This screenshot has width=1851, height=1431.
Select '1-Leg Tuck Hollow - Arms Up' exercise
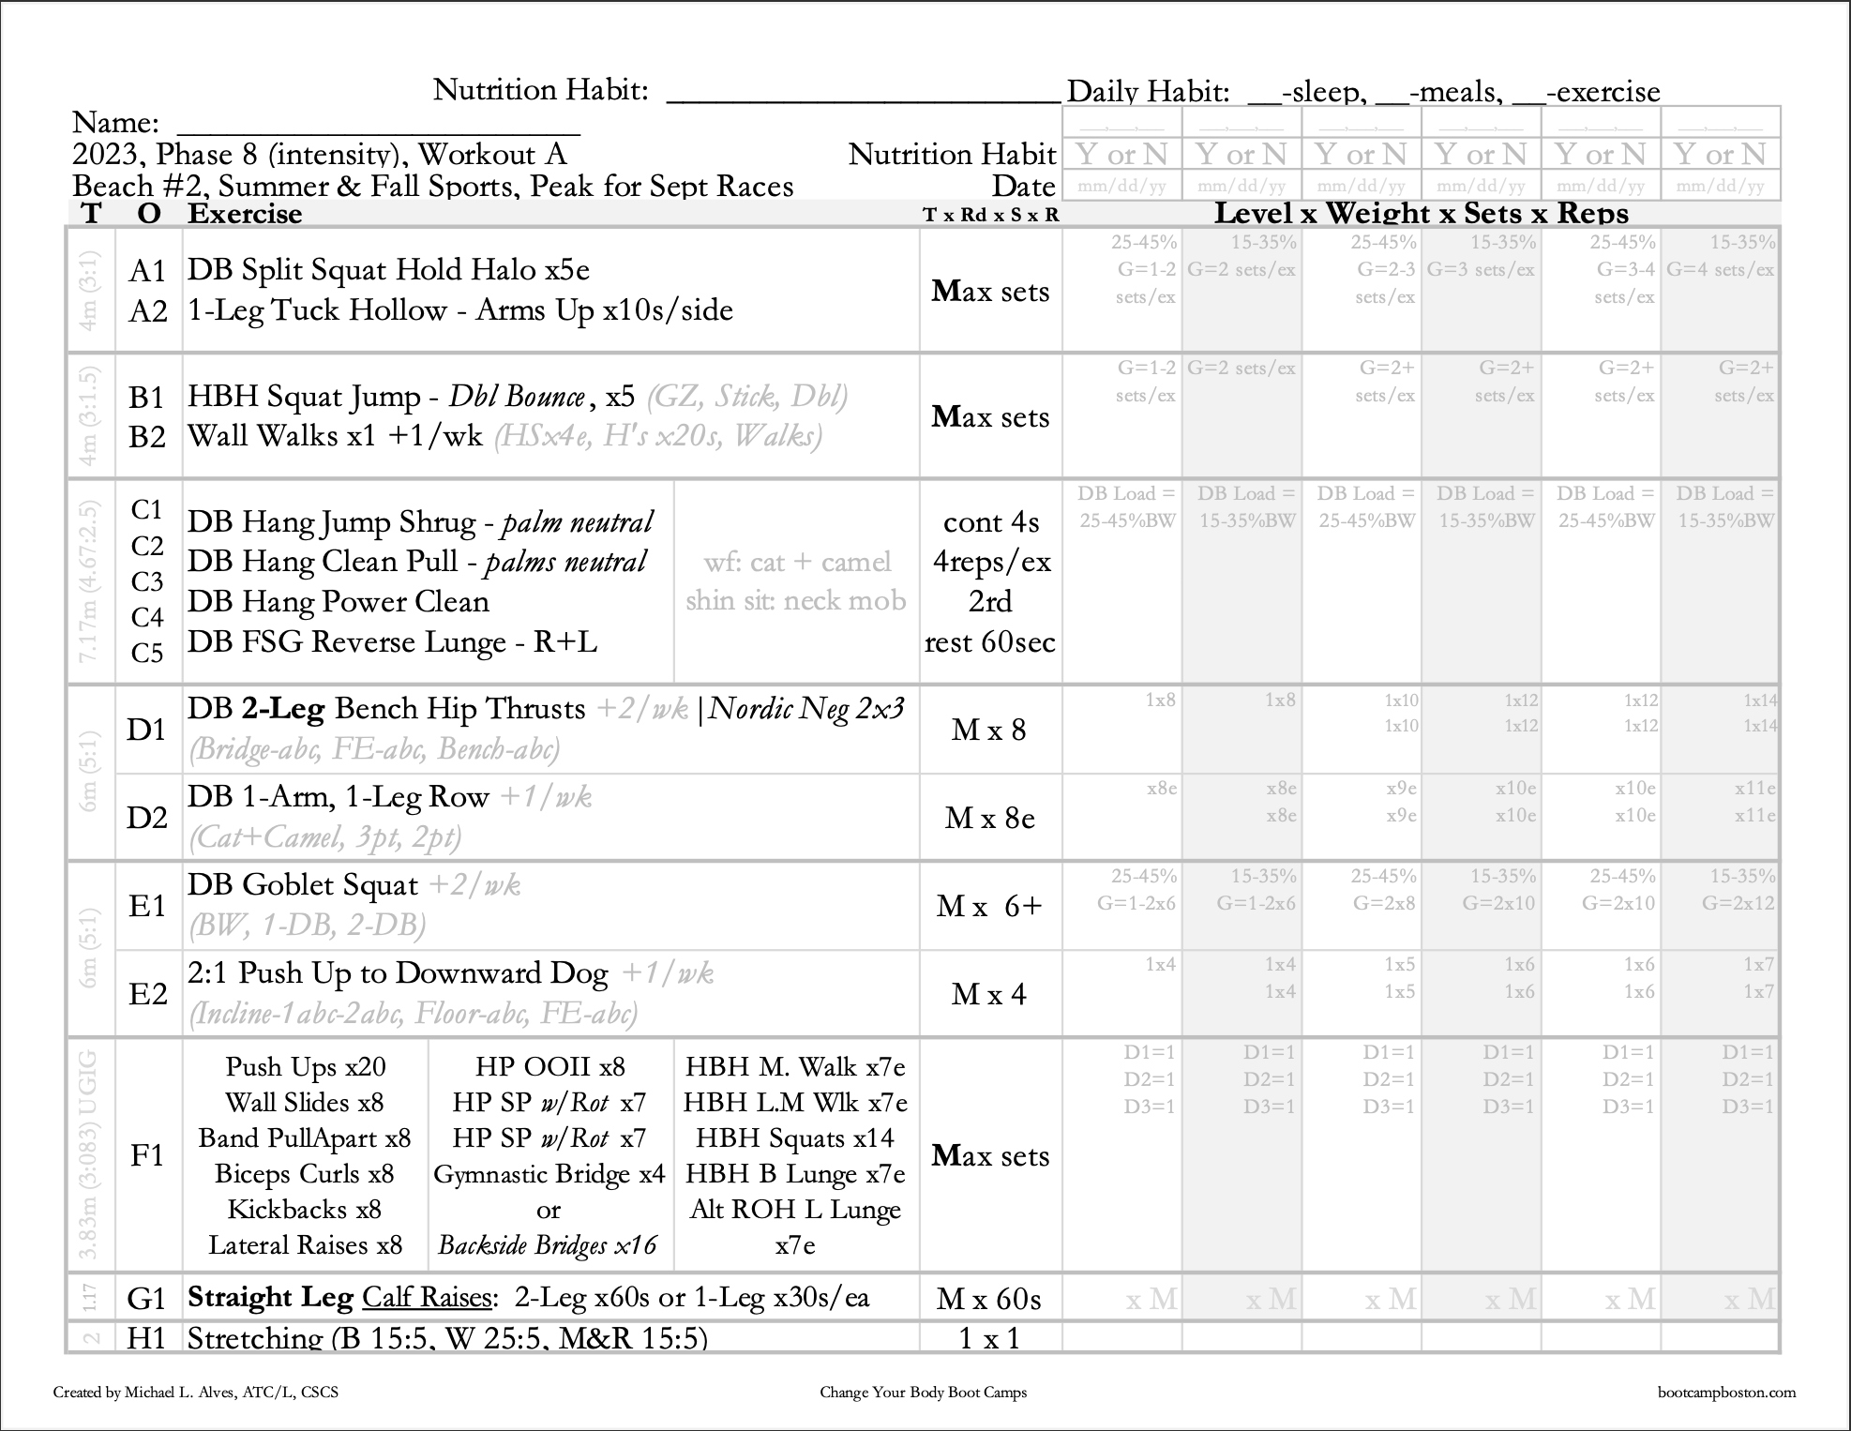(x=392, y=310)
